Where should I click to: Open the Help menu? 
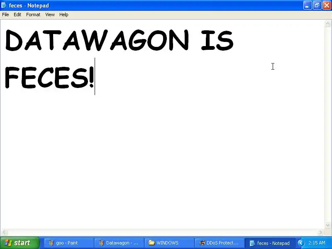[x=64, y=15]
